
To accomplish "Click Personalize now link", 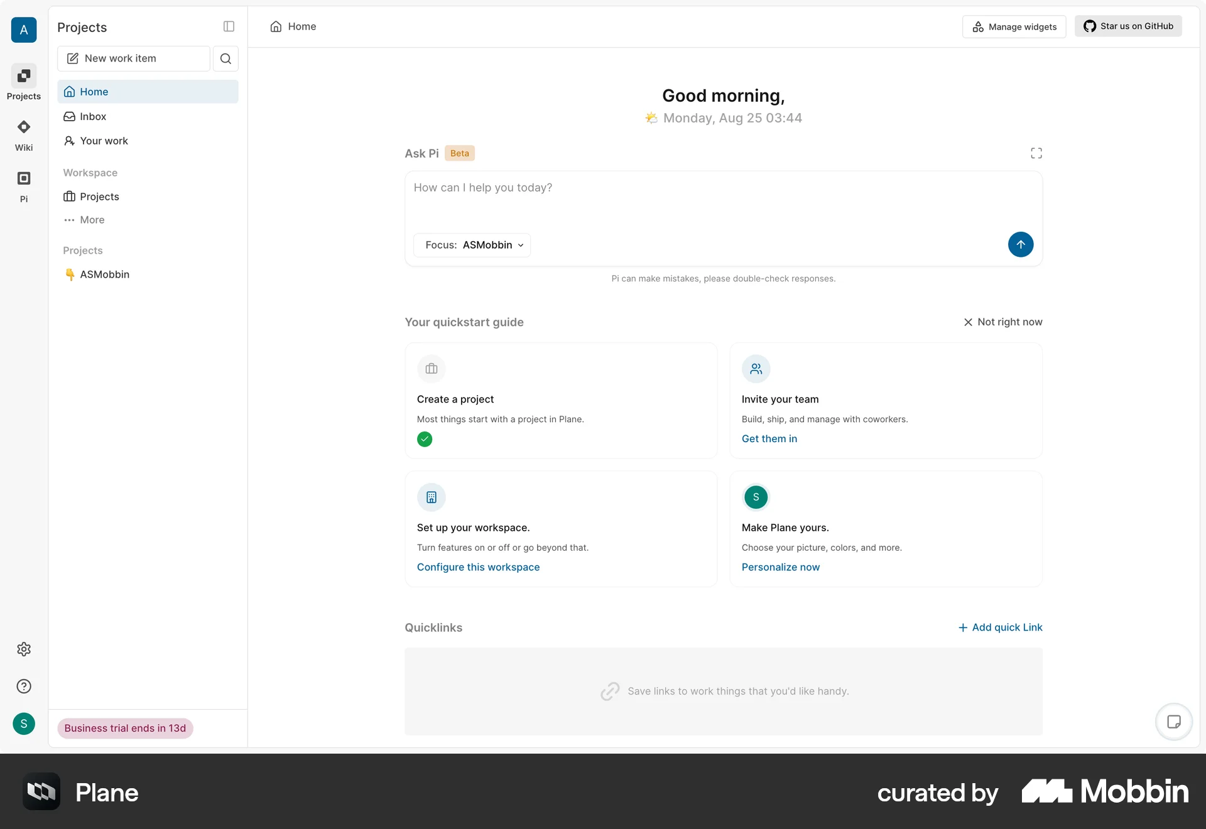I will [x=780, y=567].
